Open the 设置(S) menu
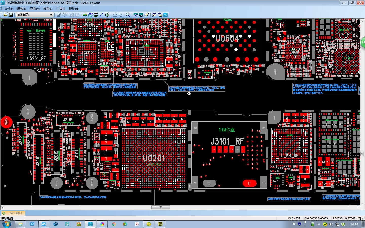 pos(48,9)
